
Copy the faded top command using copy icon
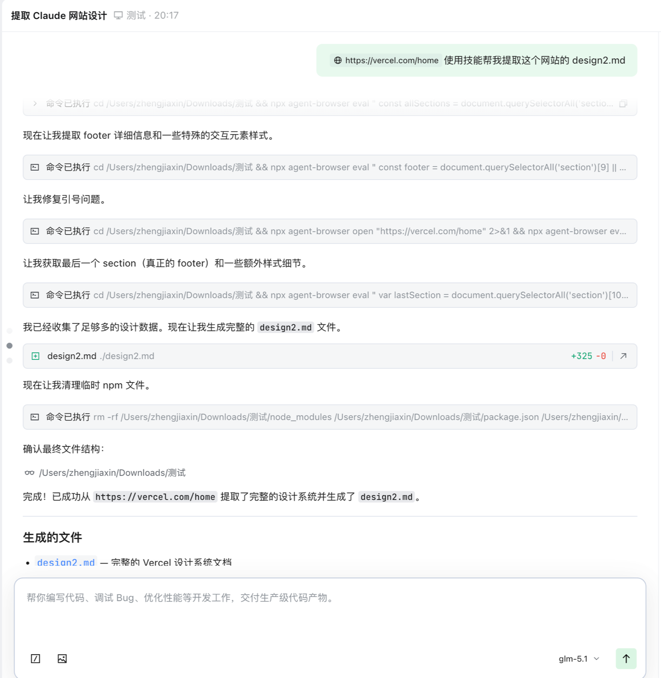coord(623,104)
